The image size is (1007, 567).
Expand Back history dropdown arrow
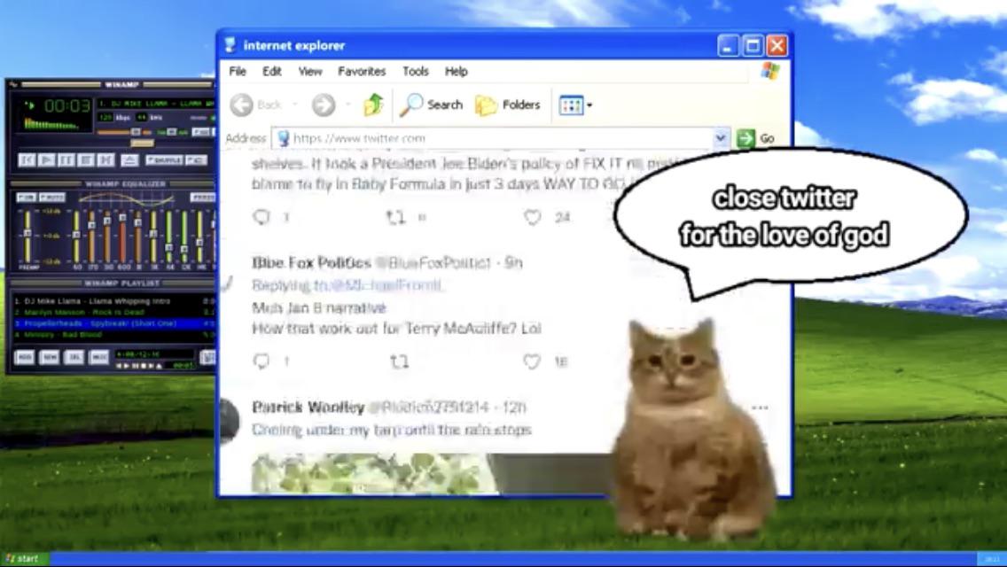[x=294, y=105]
